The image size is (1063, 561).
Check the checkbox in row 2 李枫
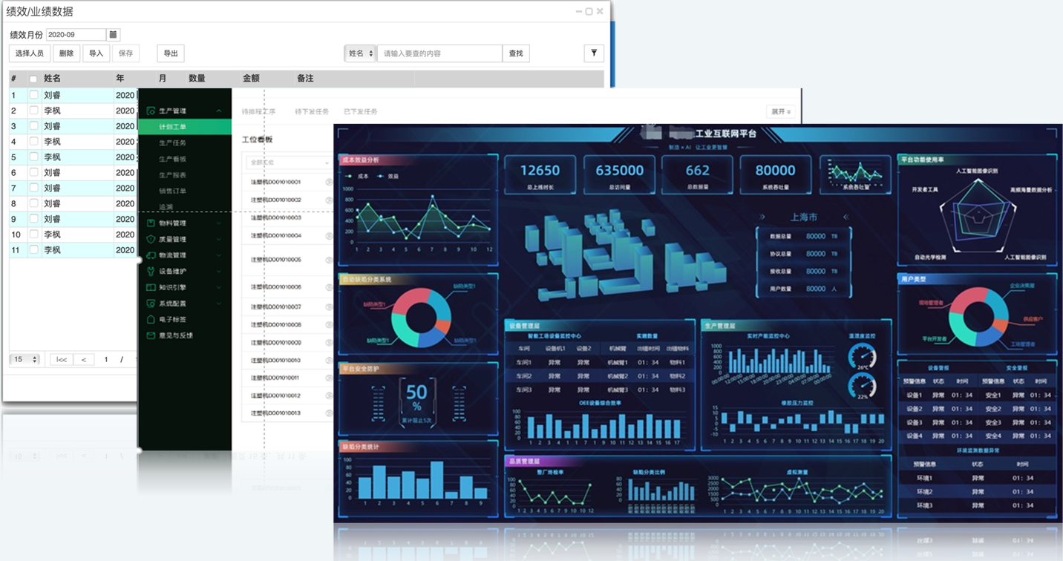click(33, 111)
